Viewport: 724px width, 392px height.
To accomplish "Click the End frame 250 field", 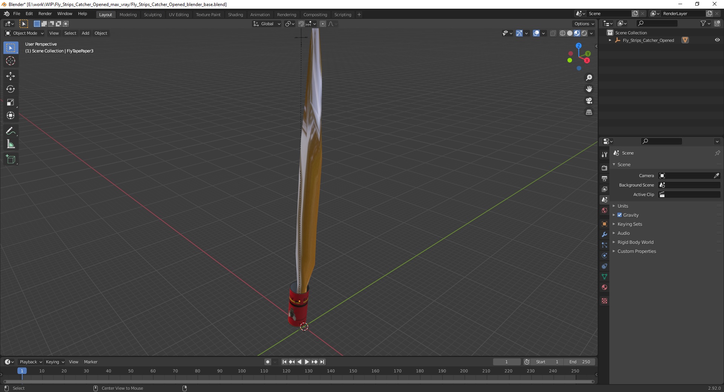I will click(x=580, y=362).
